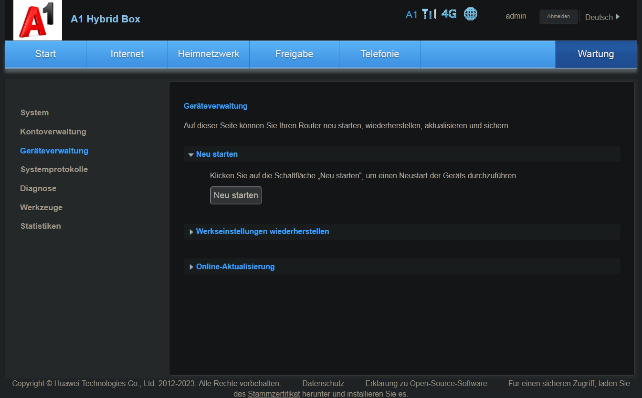Click the A1 carrier name label
Screen dimensions: 642x398
[x=411, y=15]
